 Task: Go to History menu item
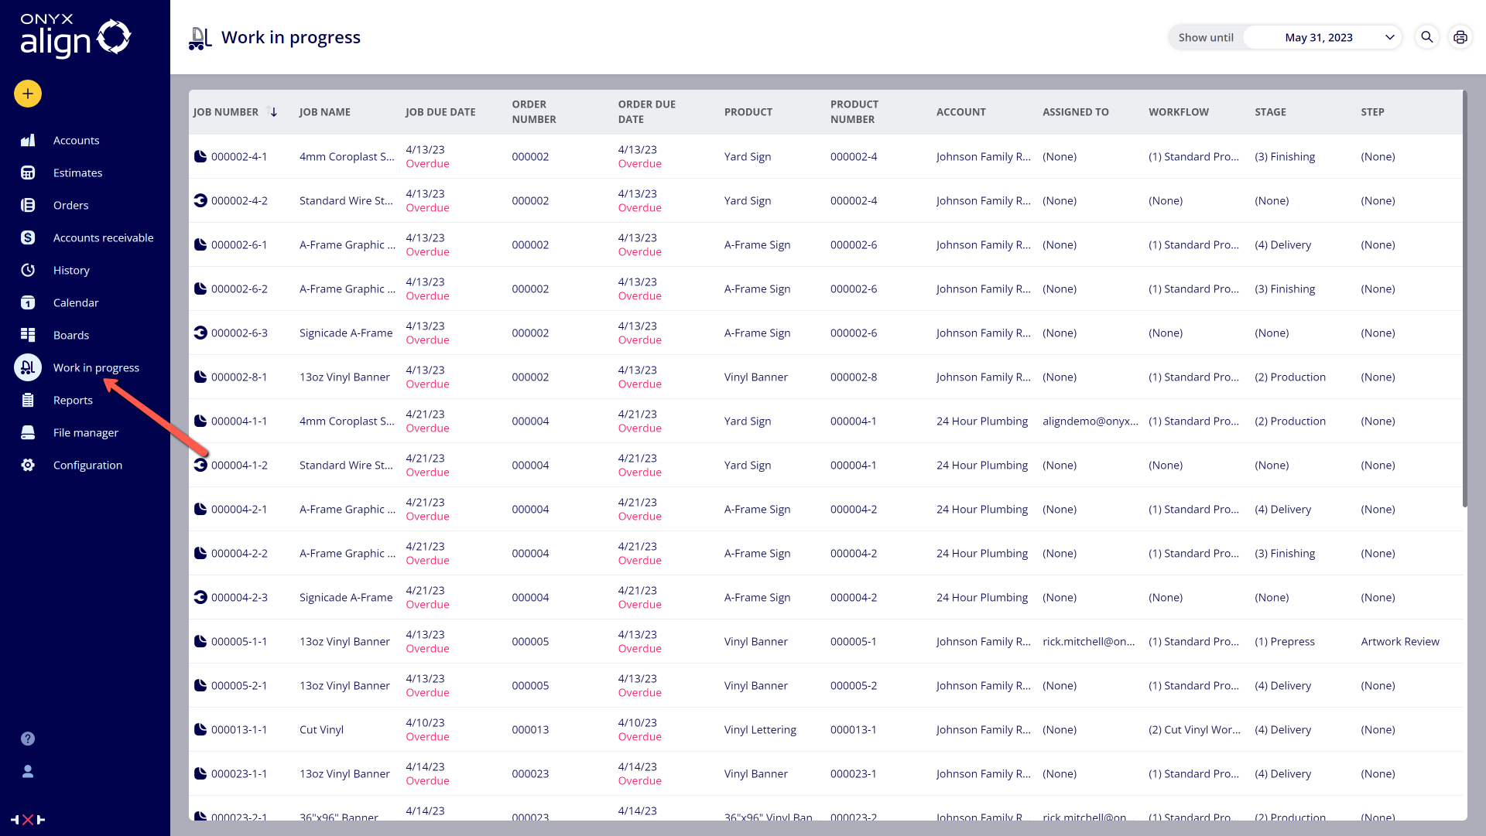pos(71,270)
